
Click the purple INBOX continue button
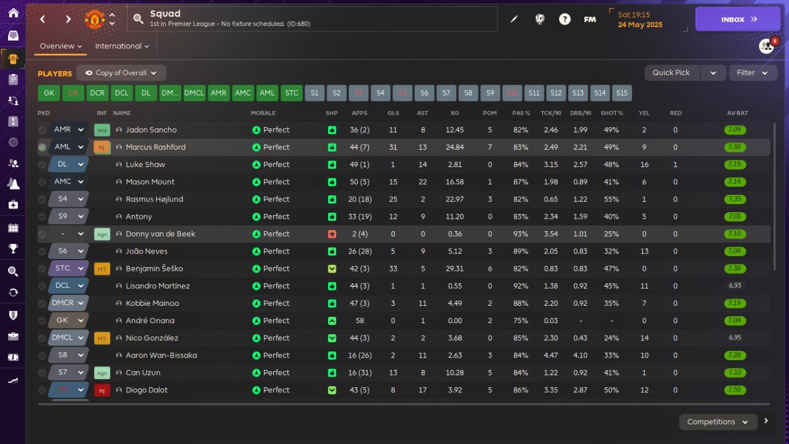tap(738, 19)
